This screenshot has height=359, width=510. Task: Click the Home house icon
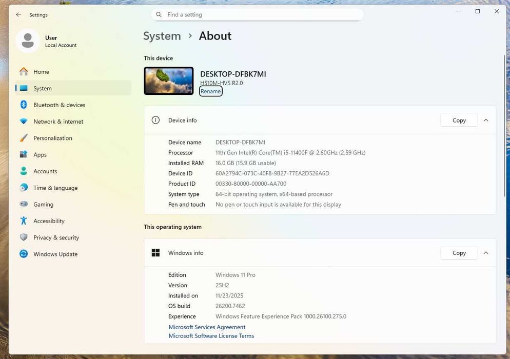(24, 71)
